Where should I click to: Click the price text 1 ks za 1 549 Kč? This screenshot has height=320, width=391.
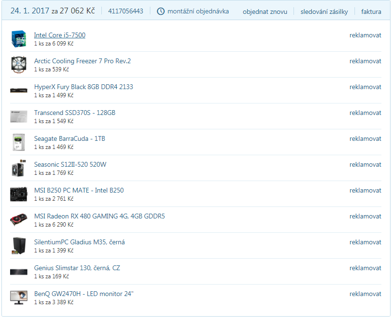click(54, 121)
